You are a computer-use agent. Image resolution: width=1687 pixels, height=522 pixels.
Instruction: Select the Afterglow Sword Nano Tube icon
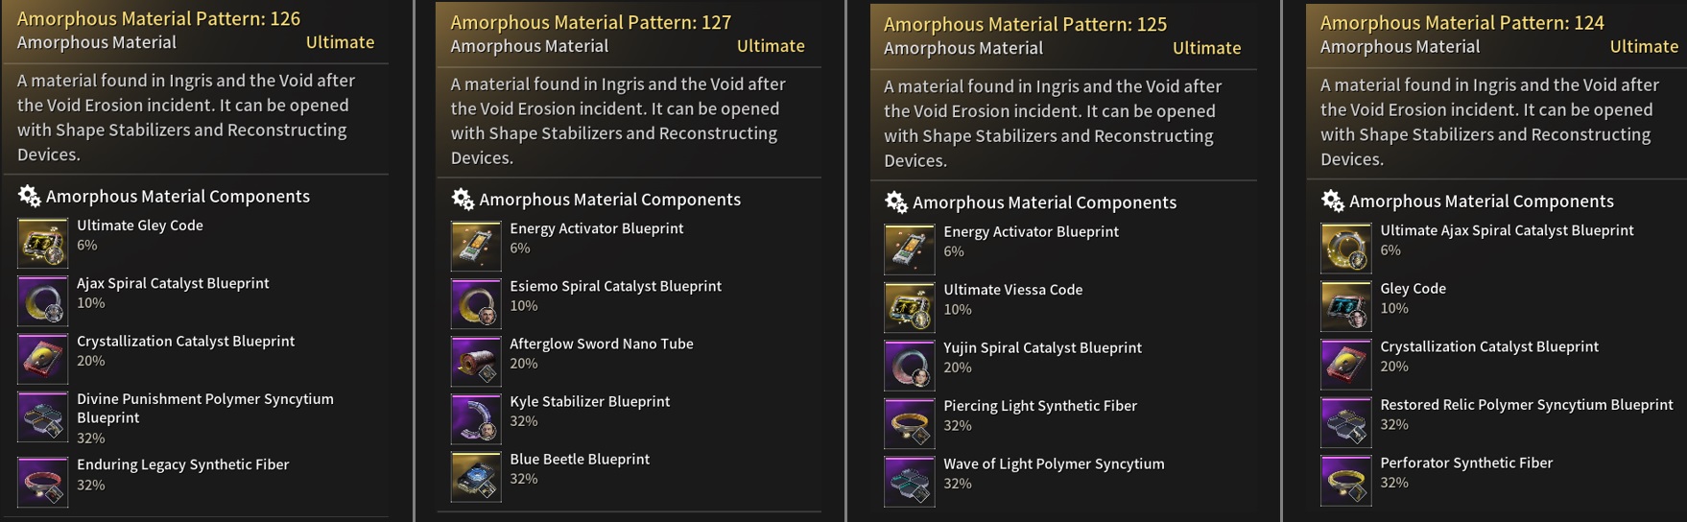coord(476,361)
